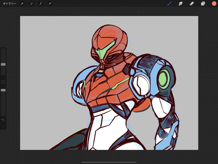Screen dimensions: 218x164
Task: Activate the Selection S-shaped tool
Action: coord(41,4)
